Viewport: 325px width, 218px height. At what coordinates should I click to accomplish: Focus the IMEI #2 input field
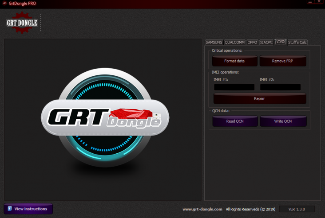pyautogui.click(x=280, y=87)
